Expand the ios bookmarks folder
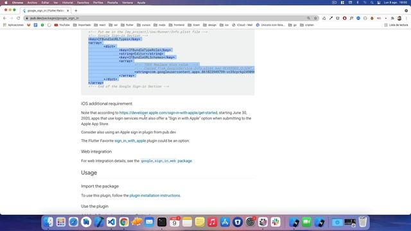 (224, 25)
